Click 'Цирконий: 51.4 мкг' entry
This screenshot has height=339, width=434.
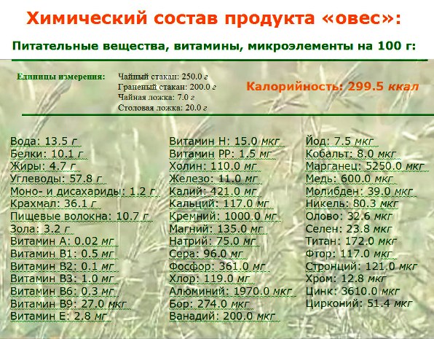(x=359, y=303)
